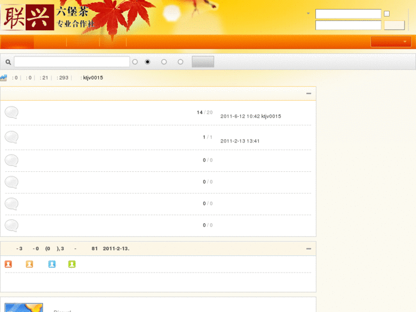The height and width of the screenshot is (312, 416).
Task: Click the ': 21' counter in the stats bar
Action: click(44, 78)
